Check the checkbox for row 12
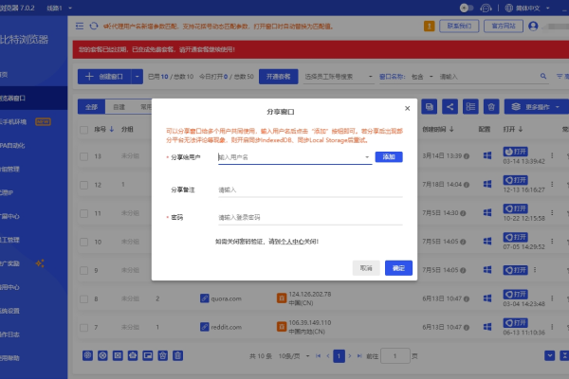This screenshot has height=379, width=569. [83, 185]
